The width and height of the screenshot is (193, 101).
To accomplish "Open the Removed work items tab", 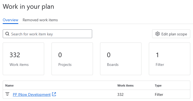I will pyautogui.click(x=40, y=20).
